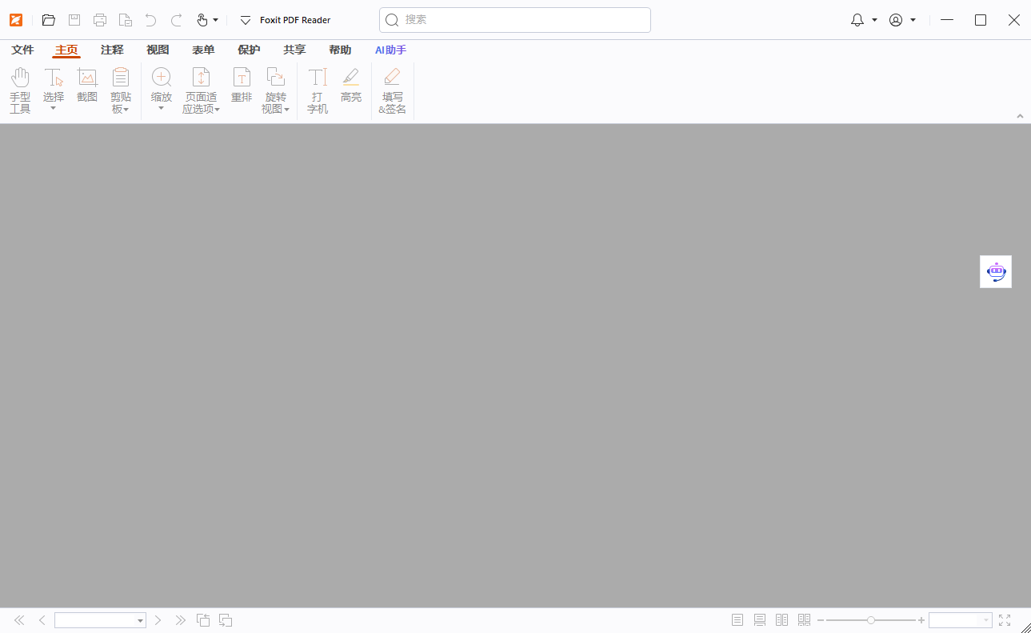The width and height of the screenshot is (1031, 633).
Task: Enable continuous scrolling page mode
Action: [758, 619]
